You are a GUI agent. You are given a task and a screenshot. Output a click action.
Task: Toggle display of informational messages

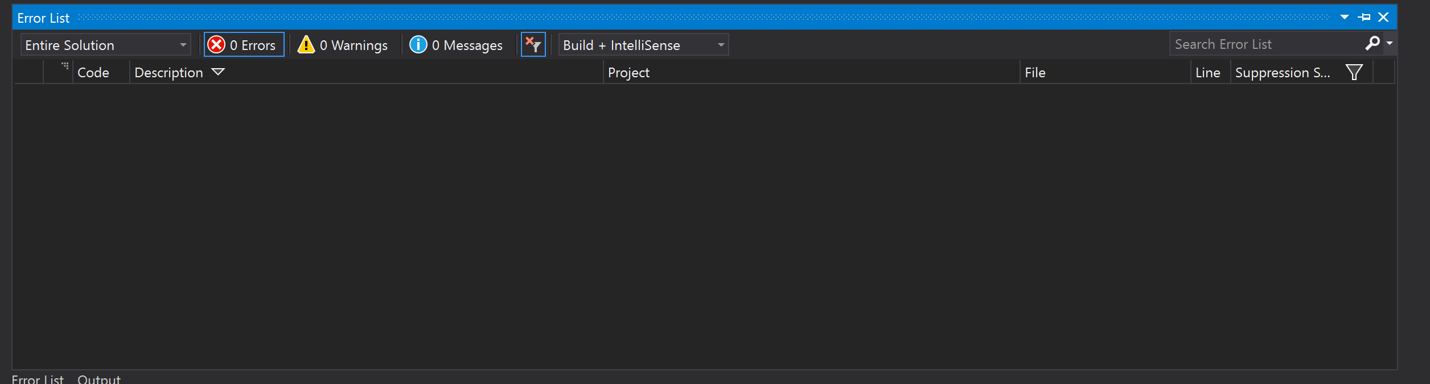[x=456, y=44]
